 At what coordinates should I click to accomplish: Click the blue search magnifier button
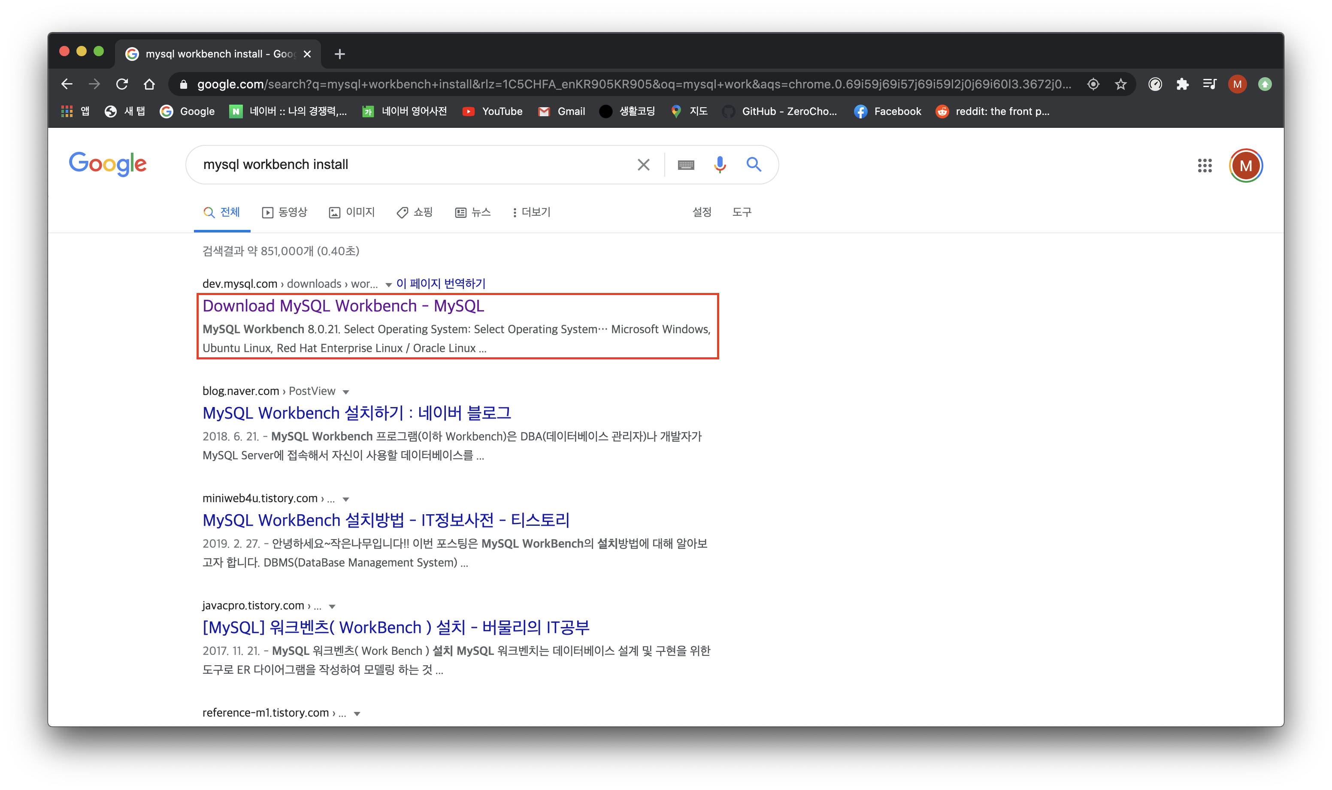tap(754, 165)
